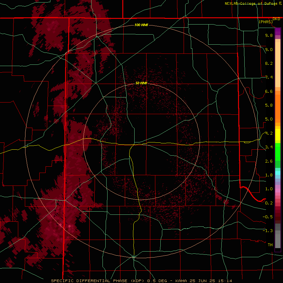This screenshot has height=283, width=283.
Task: Click the bottom caption reading SPECIFIC DIFFERENTIAL PHASE (KDP)
Action: 98,281
